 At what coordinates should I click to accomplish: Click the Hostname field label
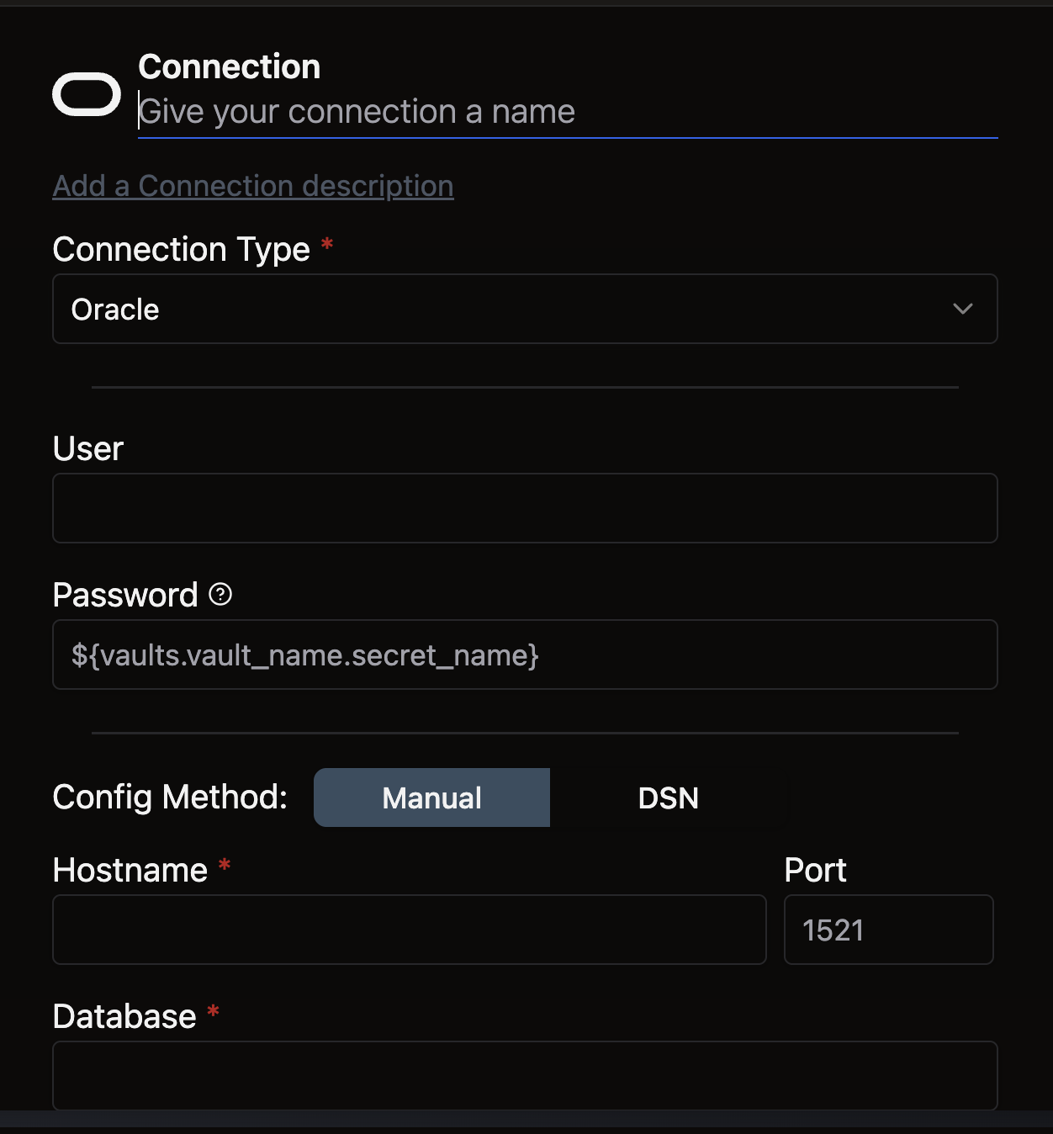coord(130,870)
